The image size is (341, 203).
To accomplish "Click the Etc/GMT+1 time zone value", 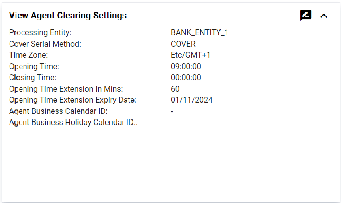I will (x=190, y=55).
